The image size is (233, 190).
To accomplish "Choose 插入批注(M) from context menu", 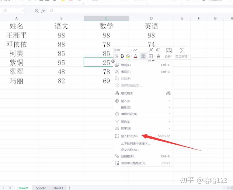I will coord(142,136).
